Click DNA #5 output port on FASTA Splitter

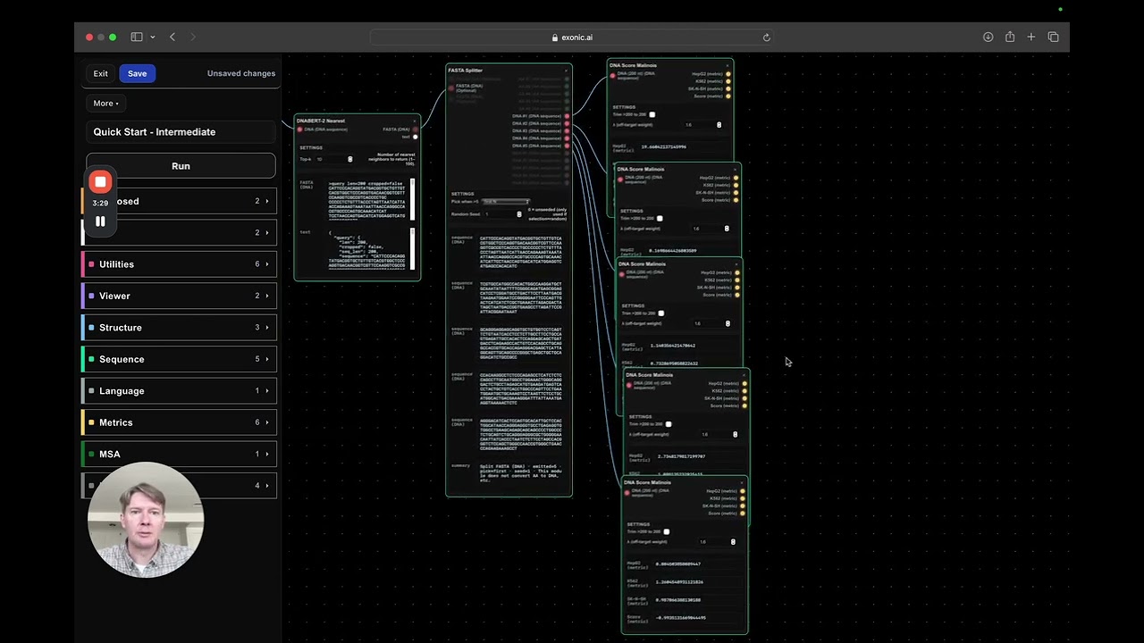coord(568,146)
